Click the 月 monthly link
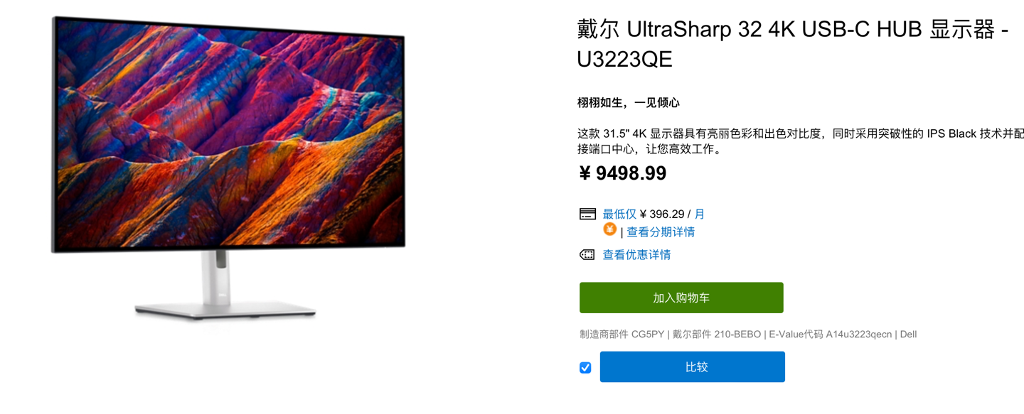This screenshot has width=1024, height=414. [700, 214]
